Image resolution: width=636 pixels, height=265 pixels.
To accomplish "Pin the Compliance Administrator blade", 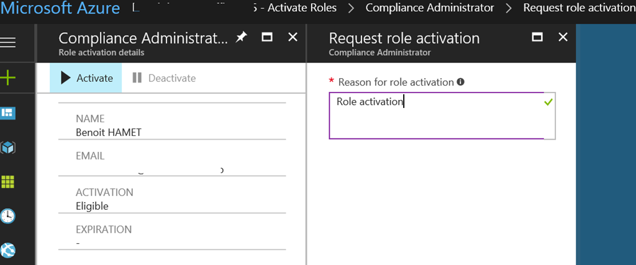I will tap(241, 38).
